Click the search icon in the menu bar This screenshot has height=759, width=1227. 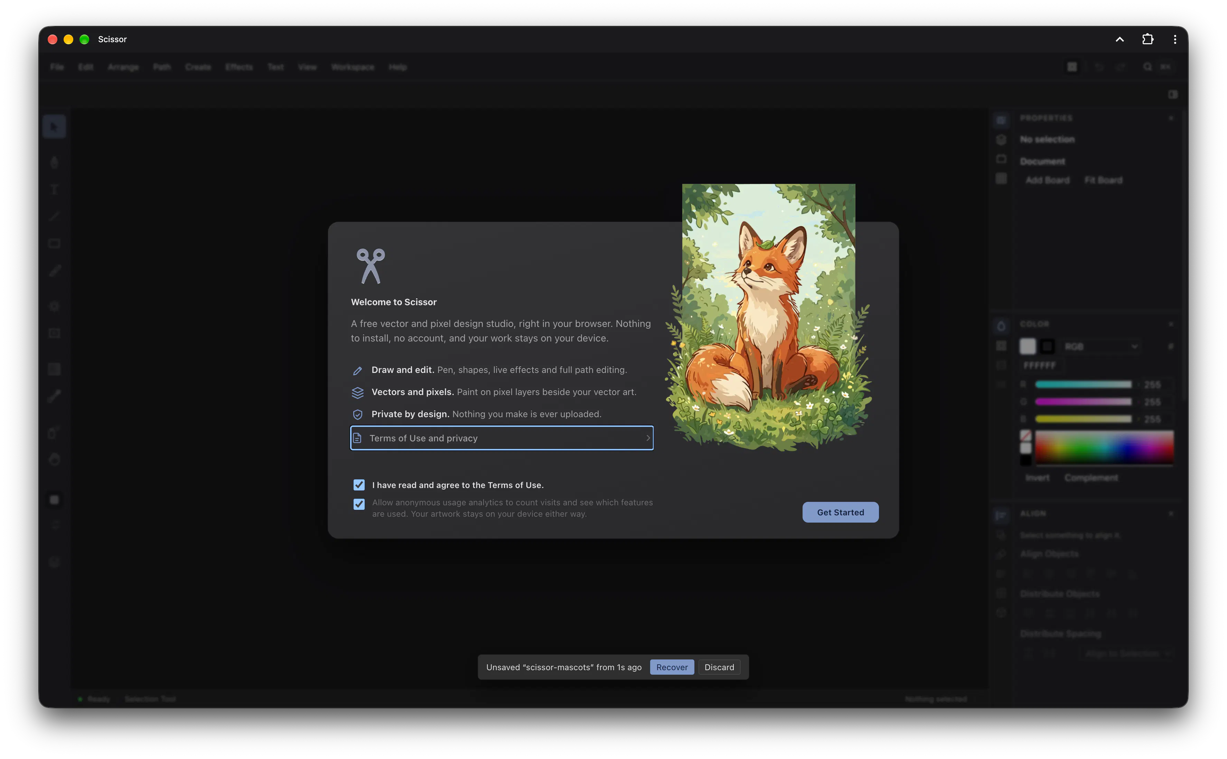pos(1147,67)
